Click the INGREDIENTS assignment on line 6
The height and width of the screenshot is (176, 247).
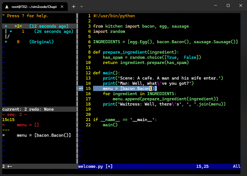165,42
